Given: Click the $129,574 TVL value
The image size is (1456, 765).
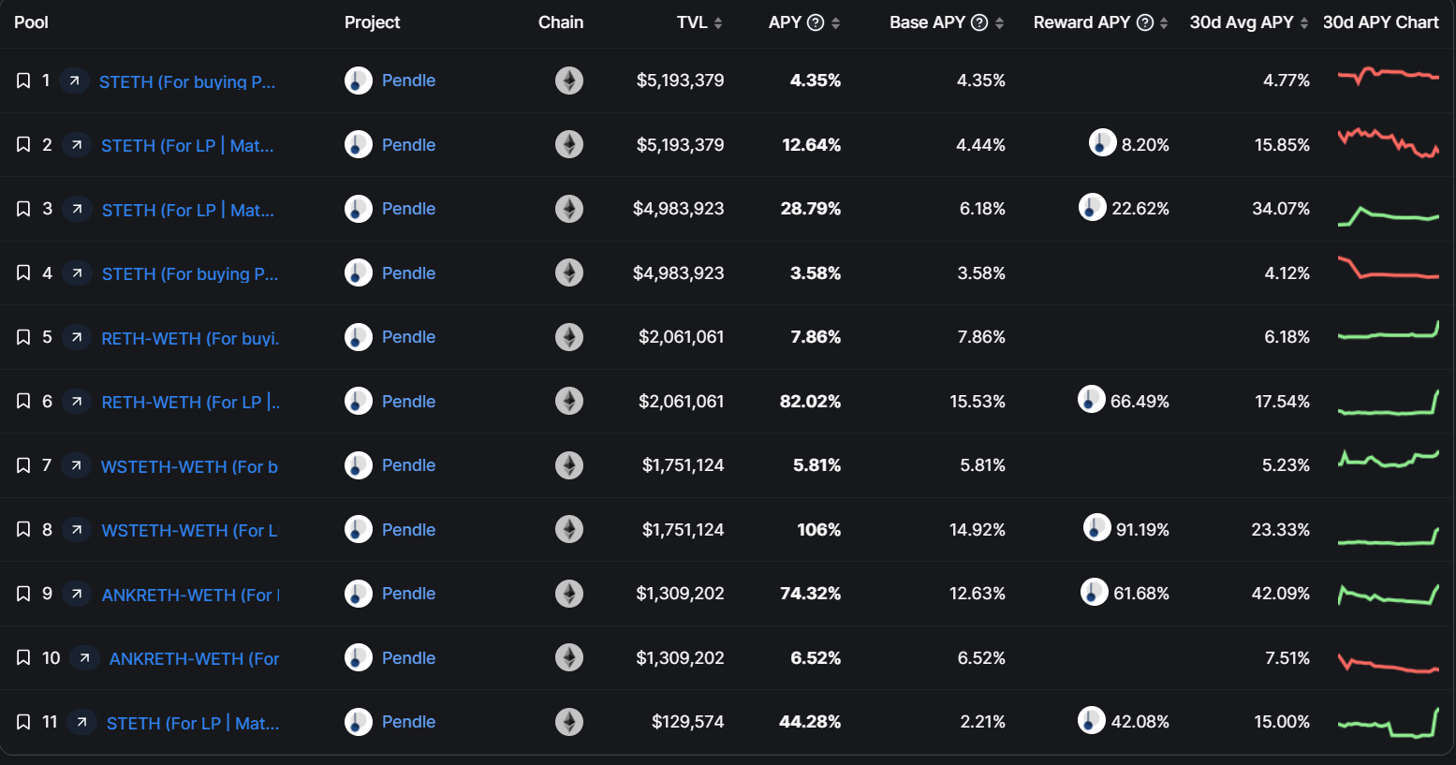Looking at the screenshot, I should [688, 721].
